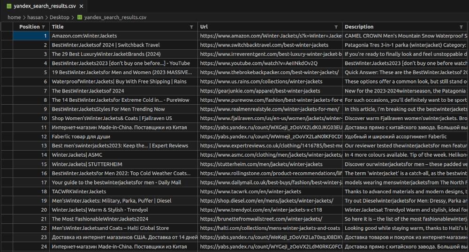The width and height of the screenshot is (469, 252).
Task: Select 'WinterJackets| ASMC' title cell
Action: click(123, 155)
